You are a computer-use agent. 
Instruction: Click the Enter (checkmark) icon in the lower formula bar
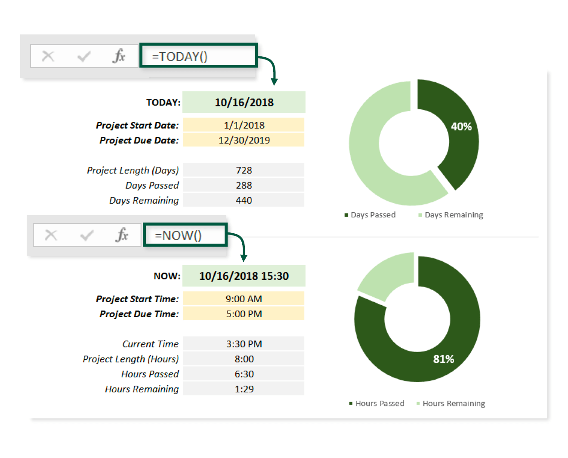(86, 235)
